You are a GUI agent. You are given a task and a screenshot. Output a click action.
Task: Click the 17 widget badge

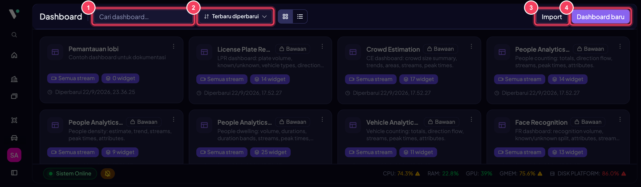(418, 79)
